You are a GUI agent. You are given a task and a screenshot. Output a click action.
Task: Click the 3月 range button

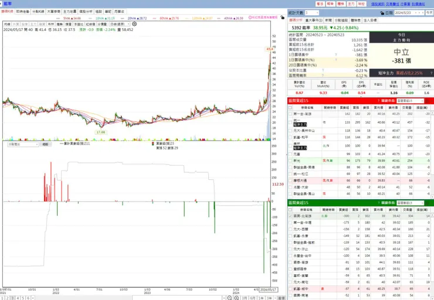click(x=245, y=298)
